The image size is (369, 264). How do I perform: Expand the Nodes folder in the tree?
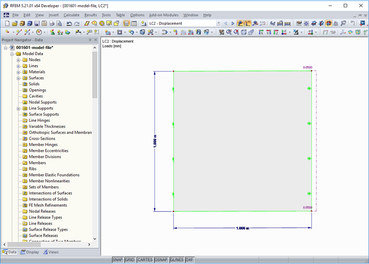coord(18,60)
